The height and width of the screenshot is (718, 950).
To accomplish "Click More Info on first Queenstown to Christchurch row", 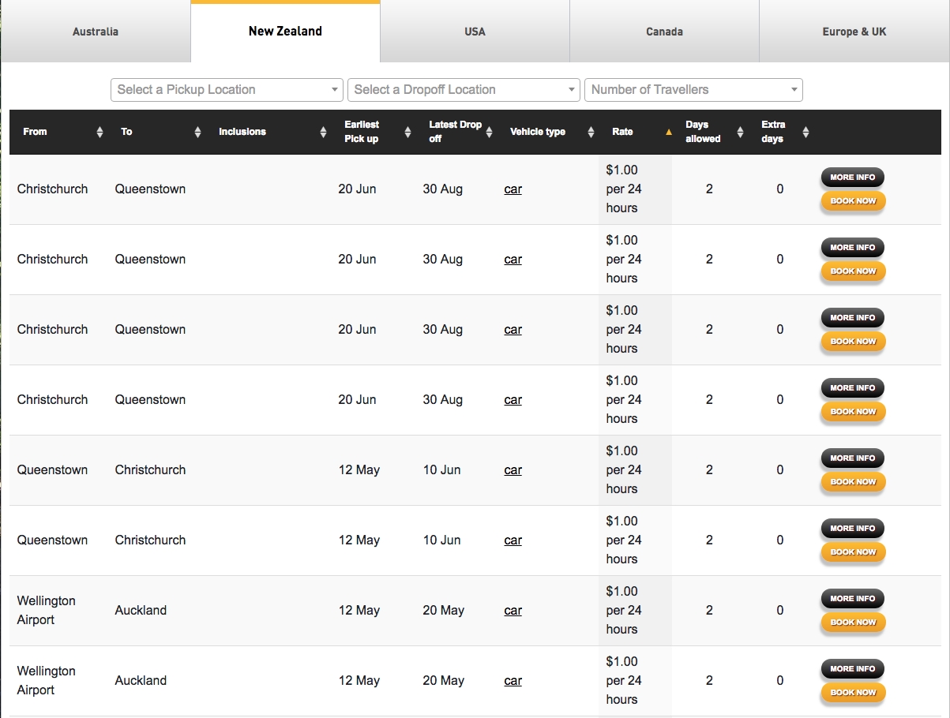I will (x=853, y=458).
